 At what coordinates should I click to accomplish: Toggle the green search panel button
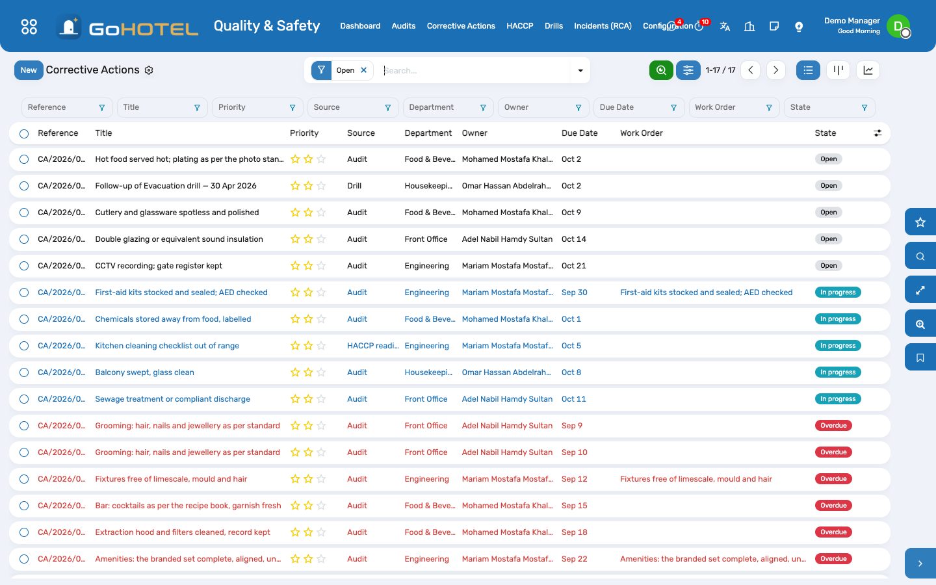pos(661,70)
